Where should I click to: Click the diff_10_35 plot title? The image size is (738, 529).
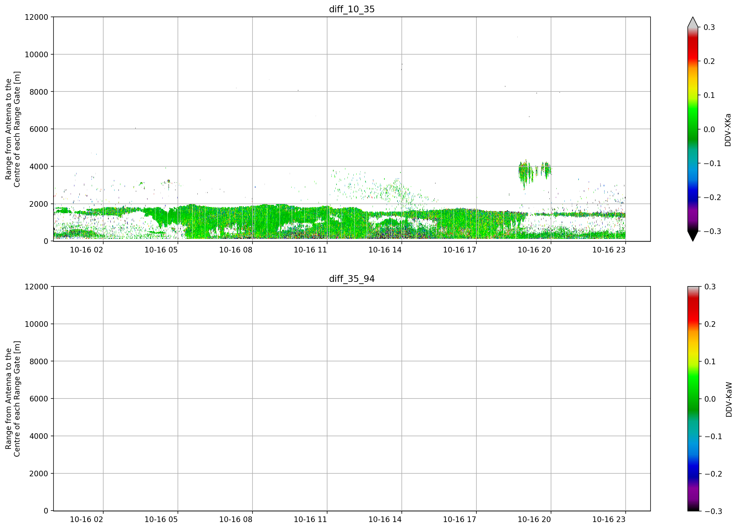[352, 9]
